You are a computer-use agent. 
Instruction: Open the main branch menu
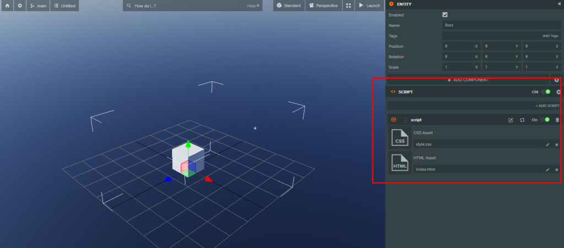pyautogui.click(x=38, y=5)
